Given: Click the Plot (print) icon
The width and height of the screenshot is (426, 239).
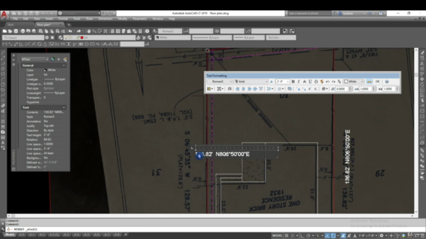Looking at the screenshot, I should click(x=23, y=31).
